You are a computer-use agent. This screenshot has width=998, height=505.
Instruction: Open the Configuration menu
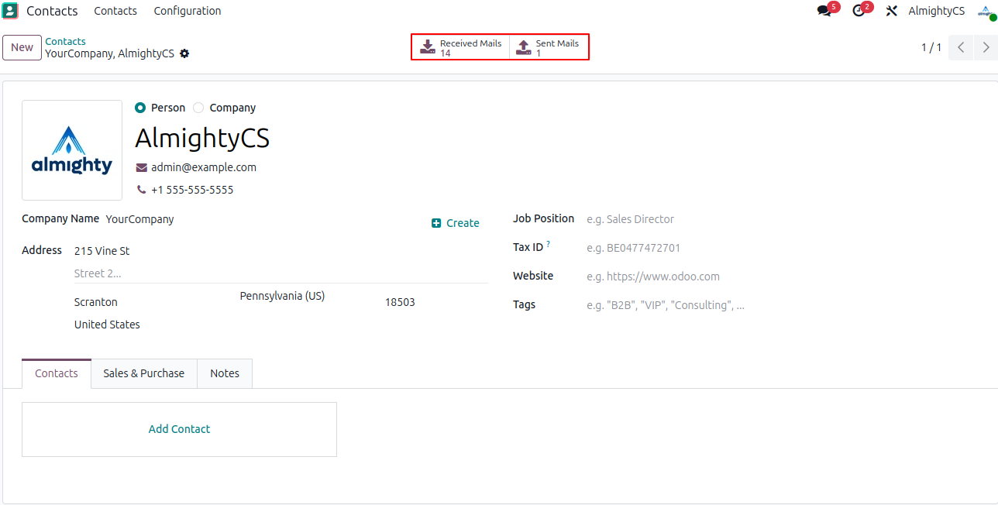[x=188, y=11]
